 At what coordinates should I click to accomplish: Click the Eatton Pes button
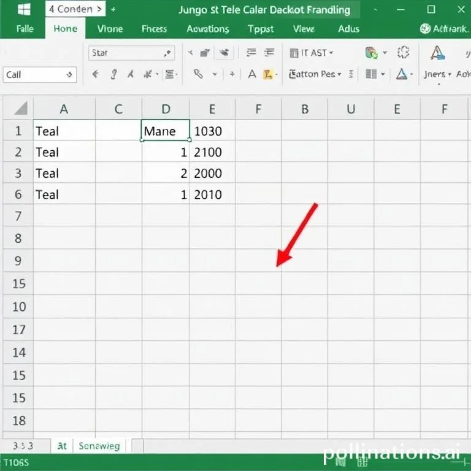click(313, 74)
